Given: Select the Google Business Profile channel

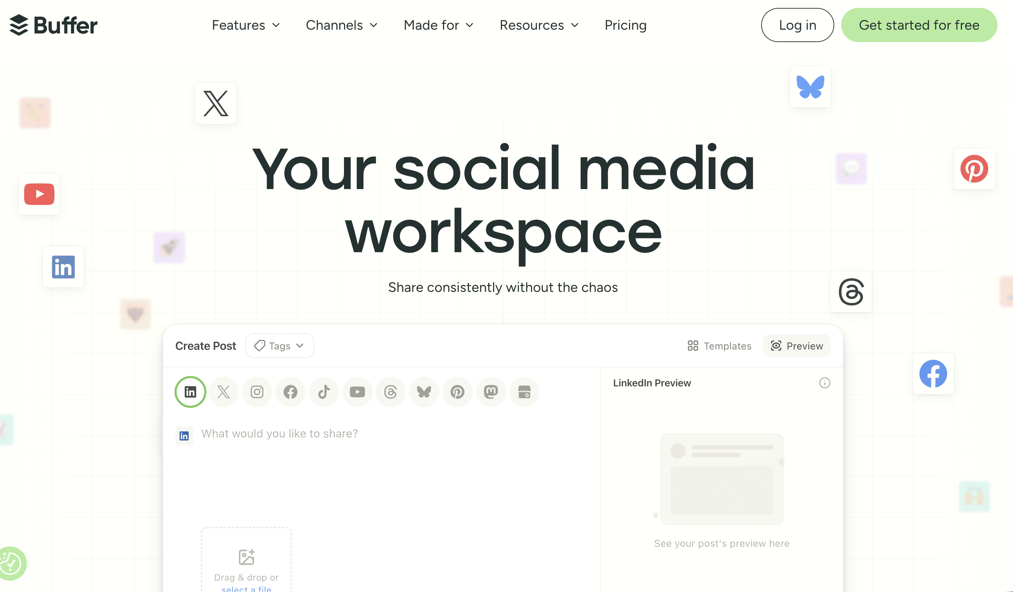Looking at the screenshot, I should tap(524, 392).
